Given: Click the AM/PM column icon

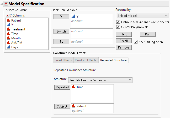Looking at the screenshot, I should 8,43.
